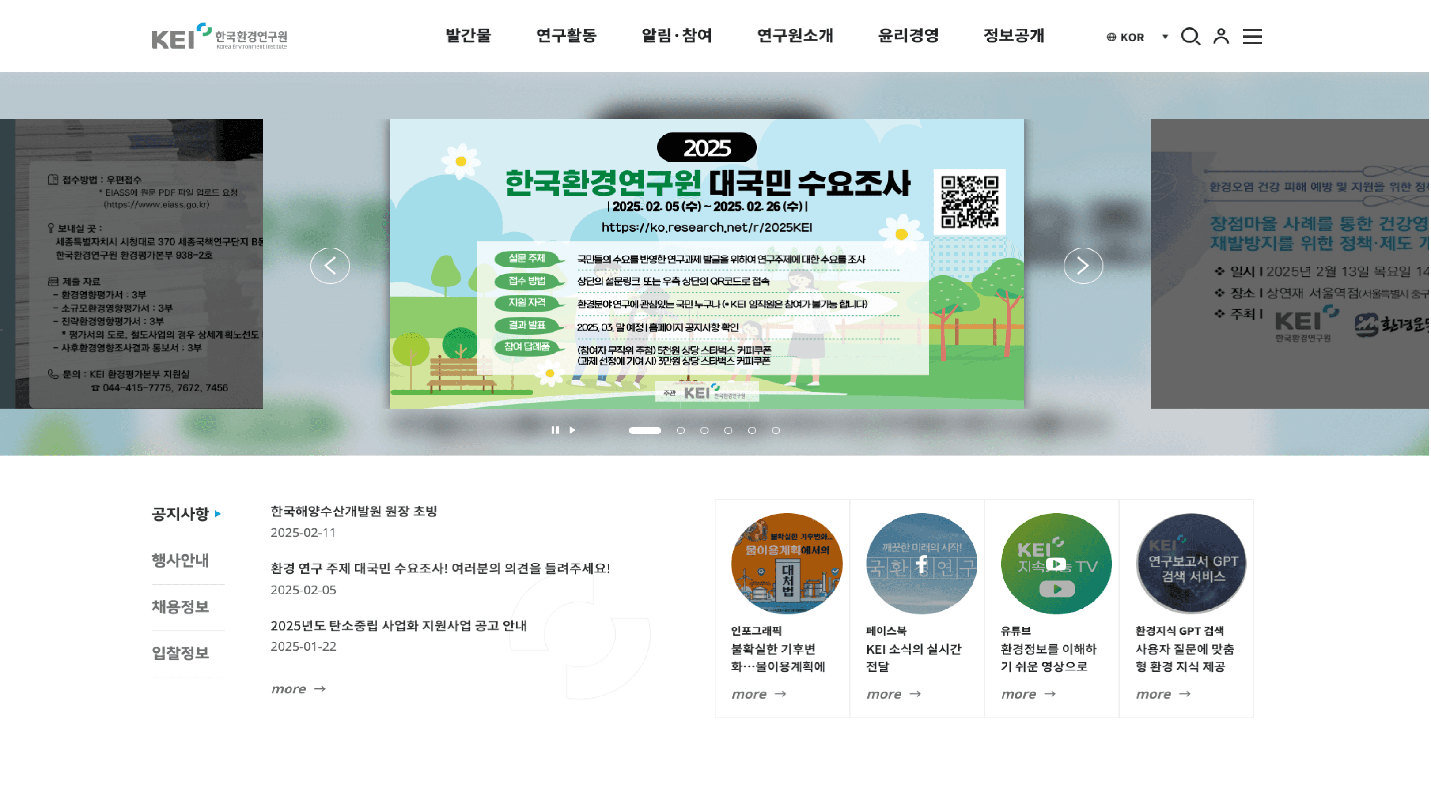Pause the banner slideshow
The width and height of the screenshot is (1431, 805).
tap(554, 430)
